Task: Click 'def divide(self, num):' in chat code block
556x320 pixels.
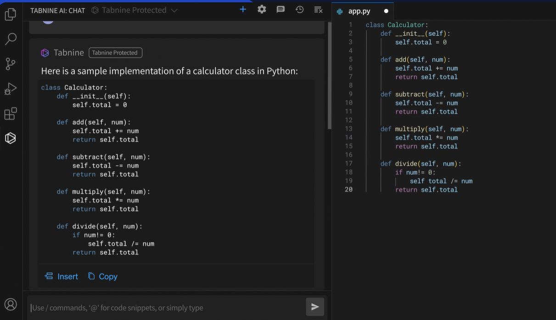Action: click(x=100, y=226)
